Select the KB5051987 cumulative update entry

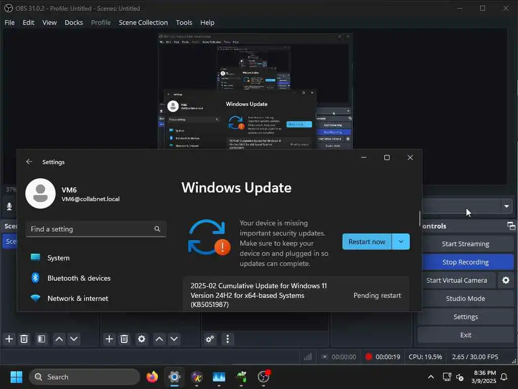pos(296,295)
